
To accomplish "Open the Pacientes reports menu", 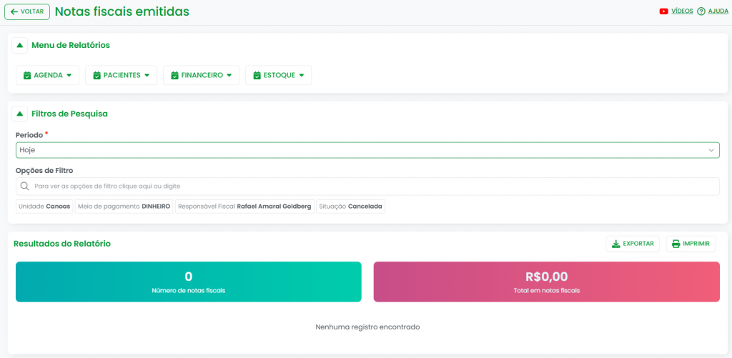I will 121,75.
